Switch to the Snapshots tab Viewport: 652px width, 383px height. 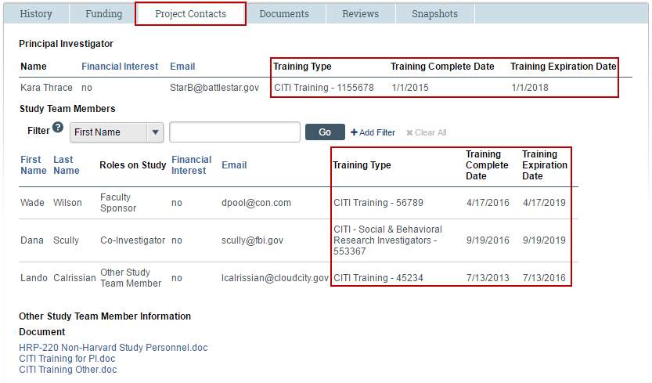435,14
